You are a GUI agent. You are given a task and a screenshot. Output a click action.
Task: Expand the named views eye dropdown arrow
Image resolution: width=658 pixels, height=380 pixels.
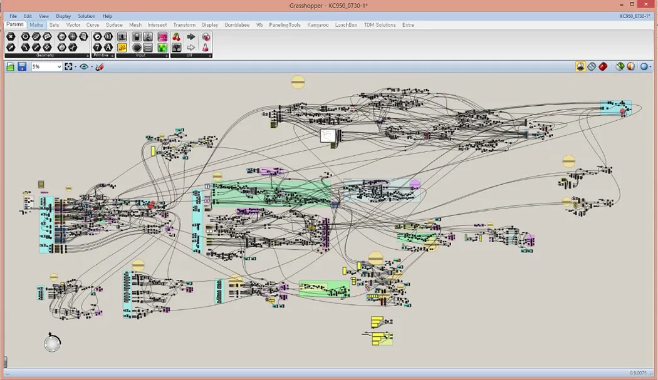[91, 66]
